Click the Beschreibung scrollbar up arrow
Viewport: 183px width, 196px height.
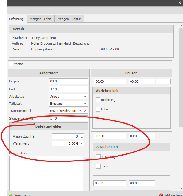click(x=85, y=159)
